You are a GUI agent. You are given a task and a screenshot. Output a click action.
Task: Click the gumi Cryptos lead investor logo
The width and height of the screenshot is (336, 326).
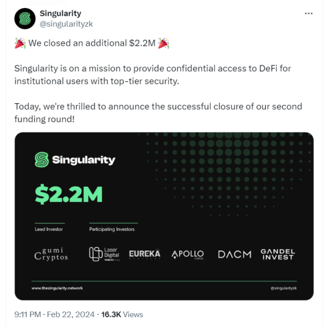click(51, 254)
